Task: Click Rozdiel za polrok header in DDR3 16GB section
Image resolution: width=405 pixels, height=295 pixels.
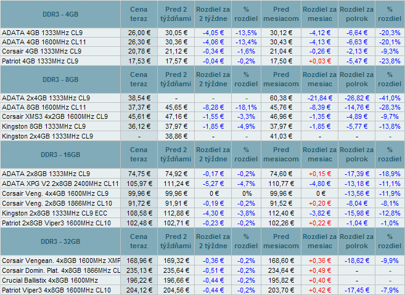Action: coord(357,155)
